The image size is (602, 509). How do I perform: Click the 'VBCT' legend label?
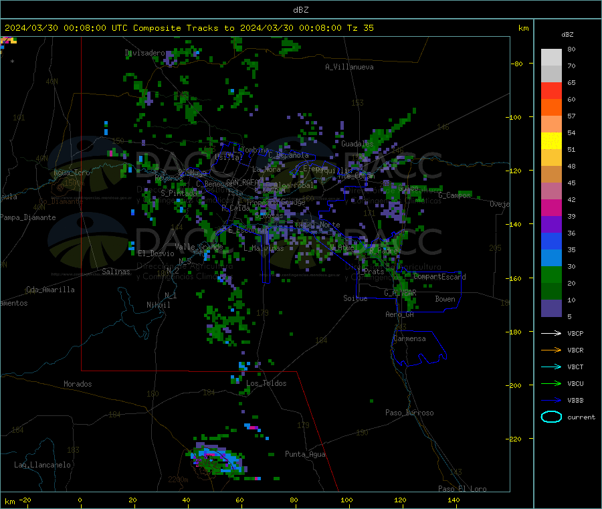coord(575,367)
